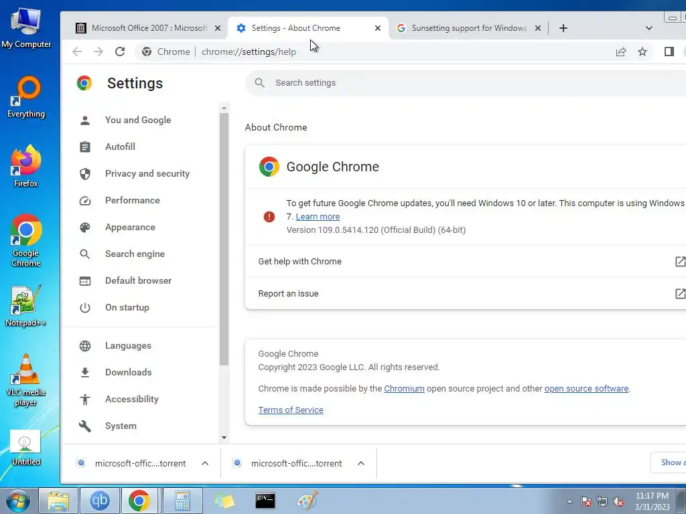The image size is (686, 514).
Task: Click the network tray icon
Action: click(x=602, y=502)
